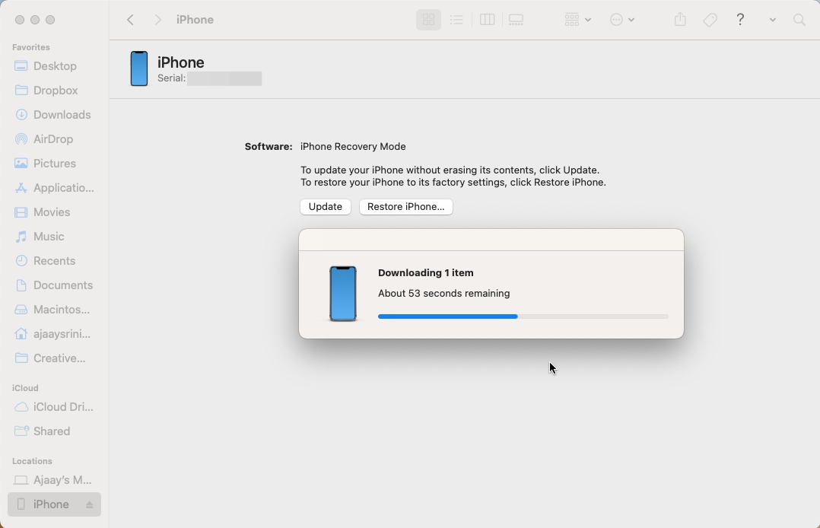Screen dimensions: 820x528
Task: Open the grouping options dropdown
Action: click(x=576, y=20)
